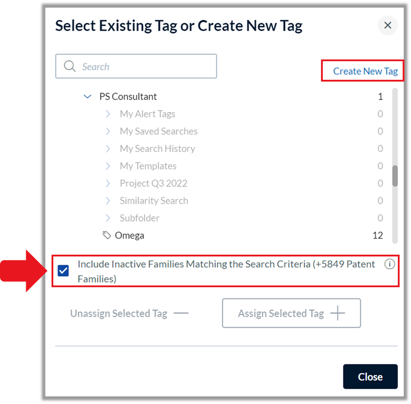Image resolution: width=411 pixels, height=404 pixels.
Task: Expand the My Alert Tags folder
Action: click(x=108, y=114)
